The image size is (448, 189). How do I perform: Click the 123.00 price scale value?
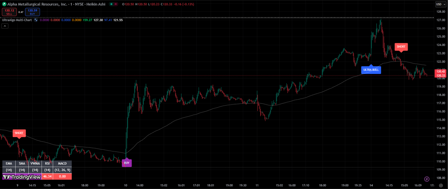(x=441, y=53)
